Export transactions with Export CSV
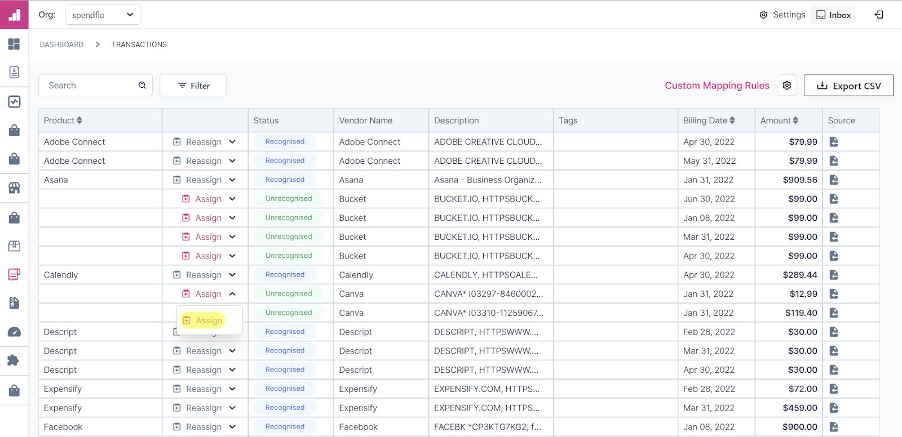The height and width of the screenshot is (437, 902). click(x=848, y=86)
